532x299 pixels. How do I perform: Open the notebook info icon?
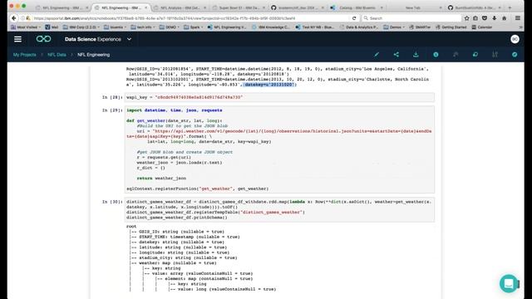point(436,55)
